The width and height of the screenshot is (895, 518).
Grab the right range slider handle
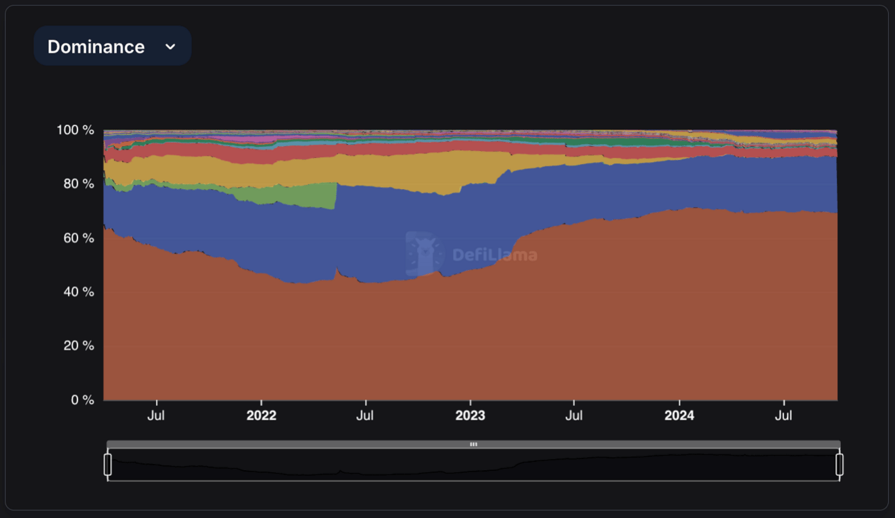point(840,464)
